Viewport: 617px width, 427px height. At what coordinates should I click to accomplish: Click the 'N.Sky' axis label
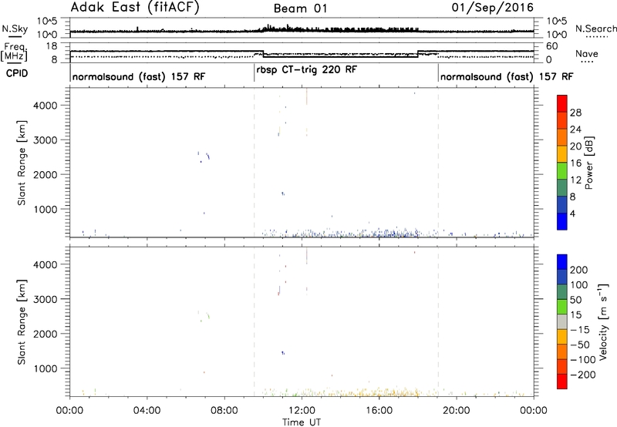[x=15, y=29]
